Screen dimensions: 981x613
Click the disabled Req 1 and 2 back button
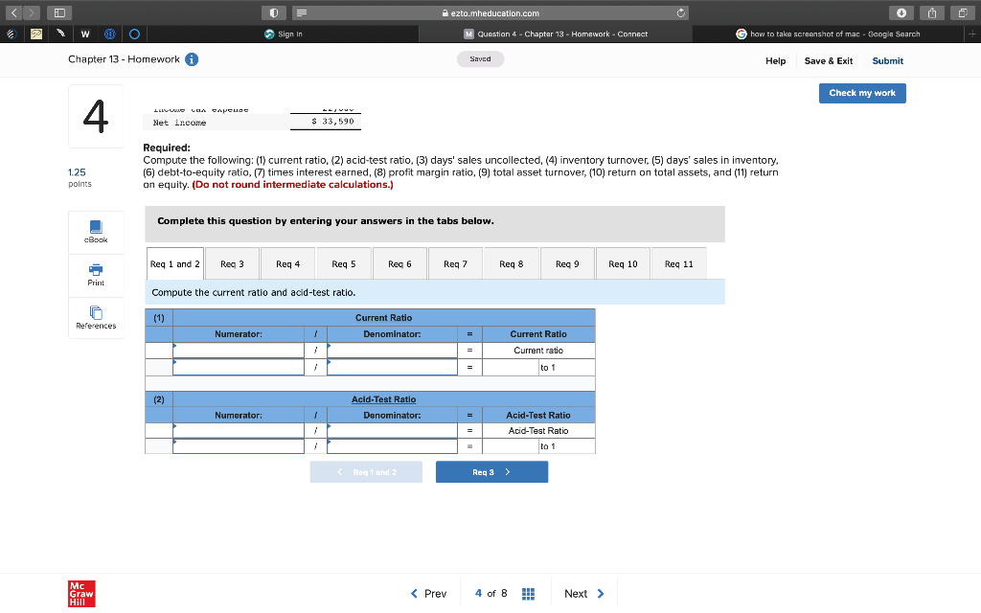pos(366,472)
